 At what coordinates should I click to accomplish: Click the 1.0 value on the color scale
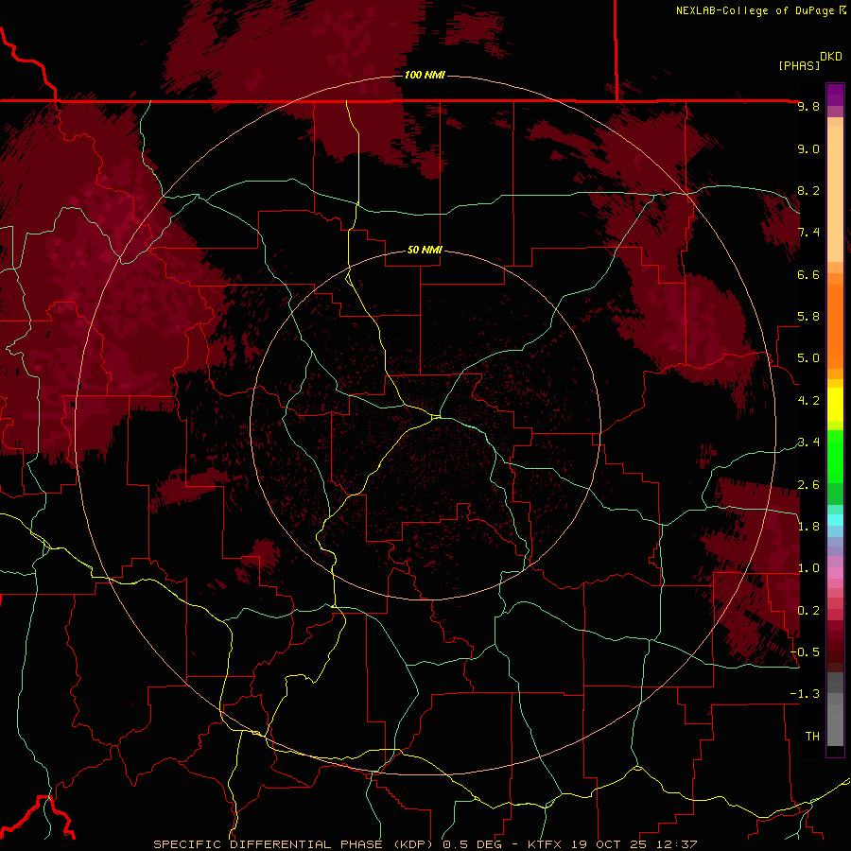coord(808,568)
